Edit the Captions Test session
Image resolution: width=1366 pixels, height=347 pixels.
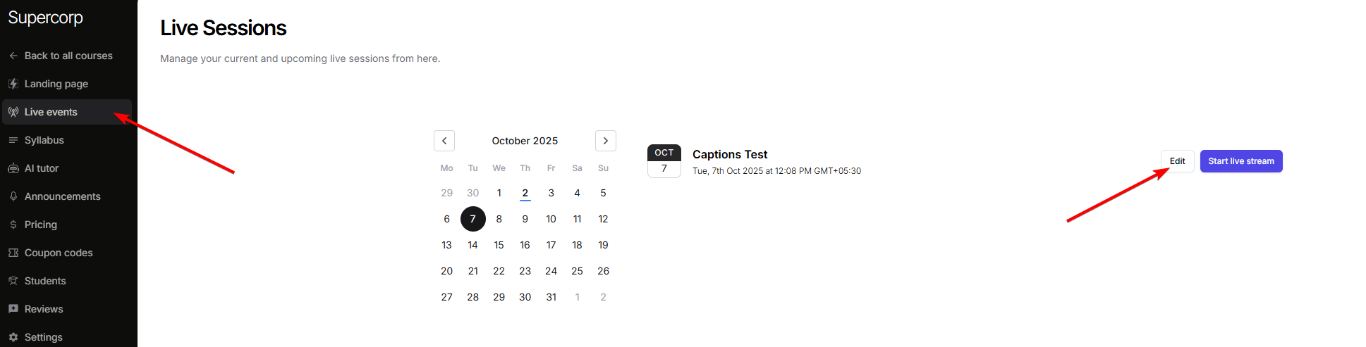click(1177, 161)
